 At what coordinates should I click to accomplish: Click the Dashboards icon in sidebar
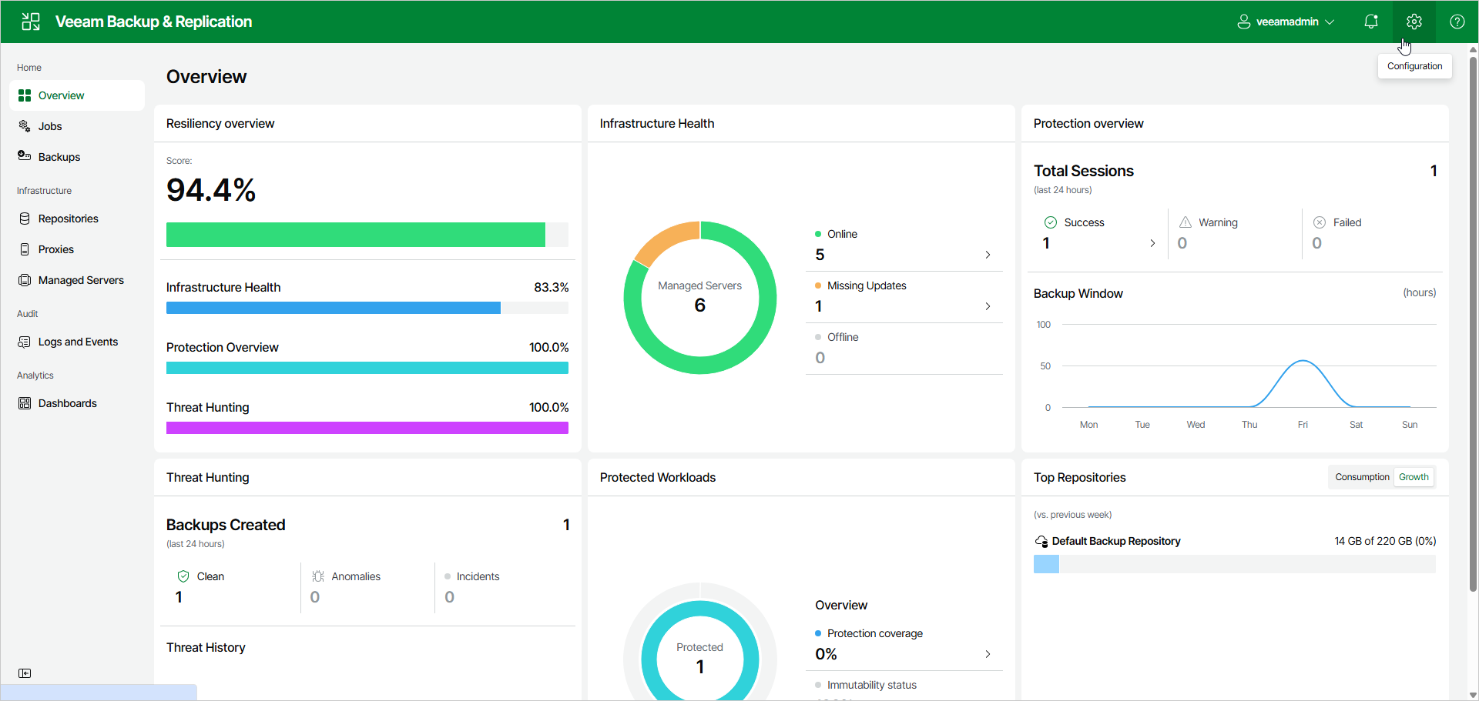(x=25, y=403)
